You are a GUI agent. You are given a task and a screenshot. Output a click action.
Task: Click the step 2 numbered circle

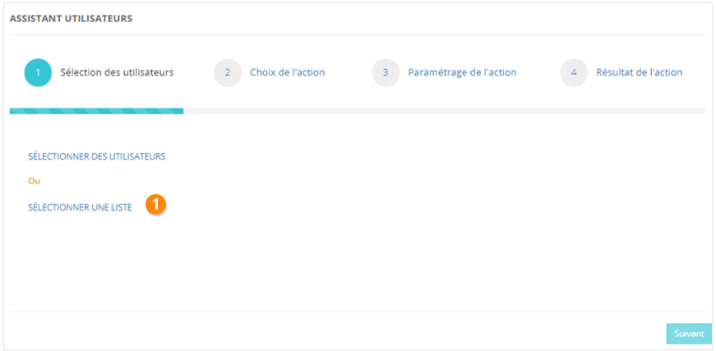coord(228,72)
